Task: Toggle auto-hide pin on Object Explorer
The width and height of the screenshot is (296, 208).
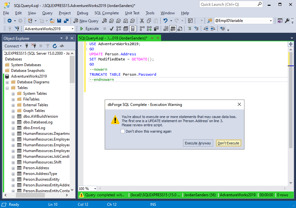Action: [x=67, y=38]
